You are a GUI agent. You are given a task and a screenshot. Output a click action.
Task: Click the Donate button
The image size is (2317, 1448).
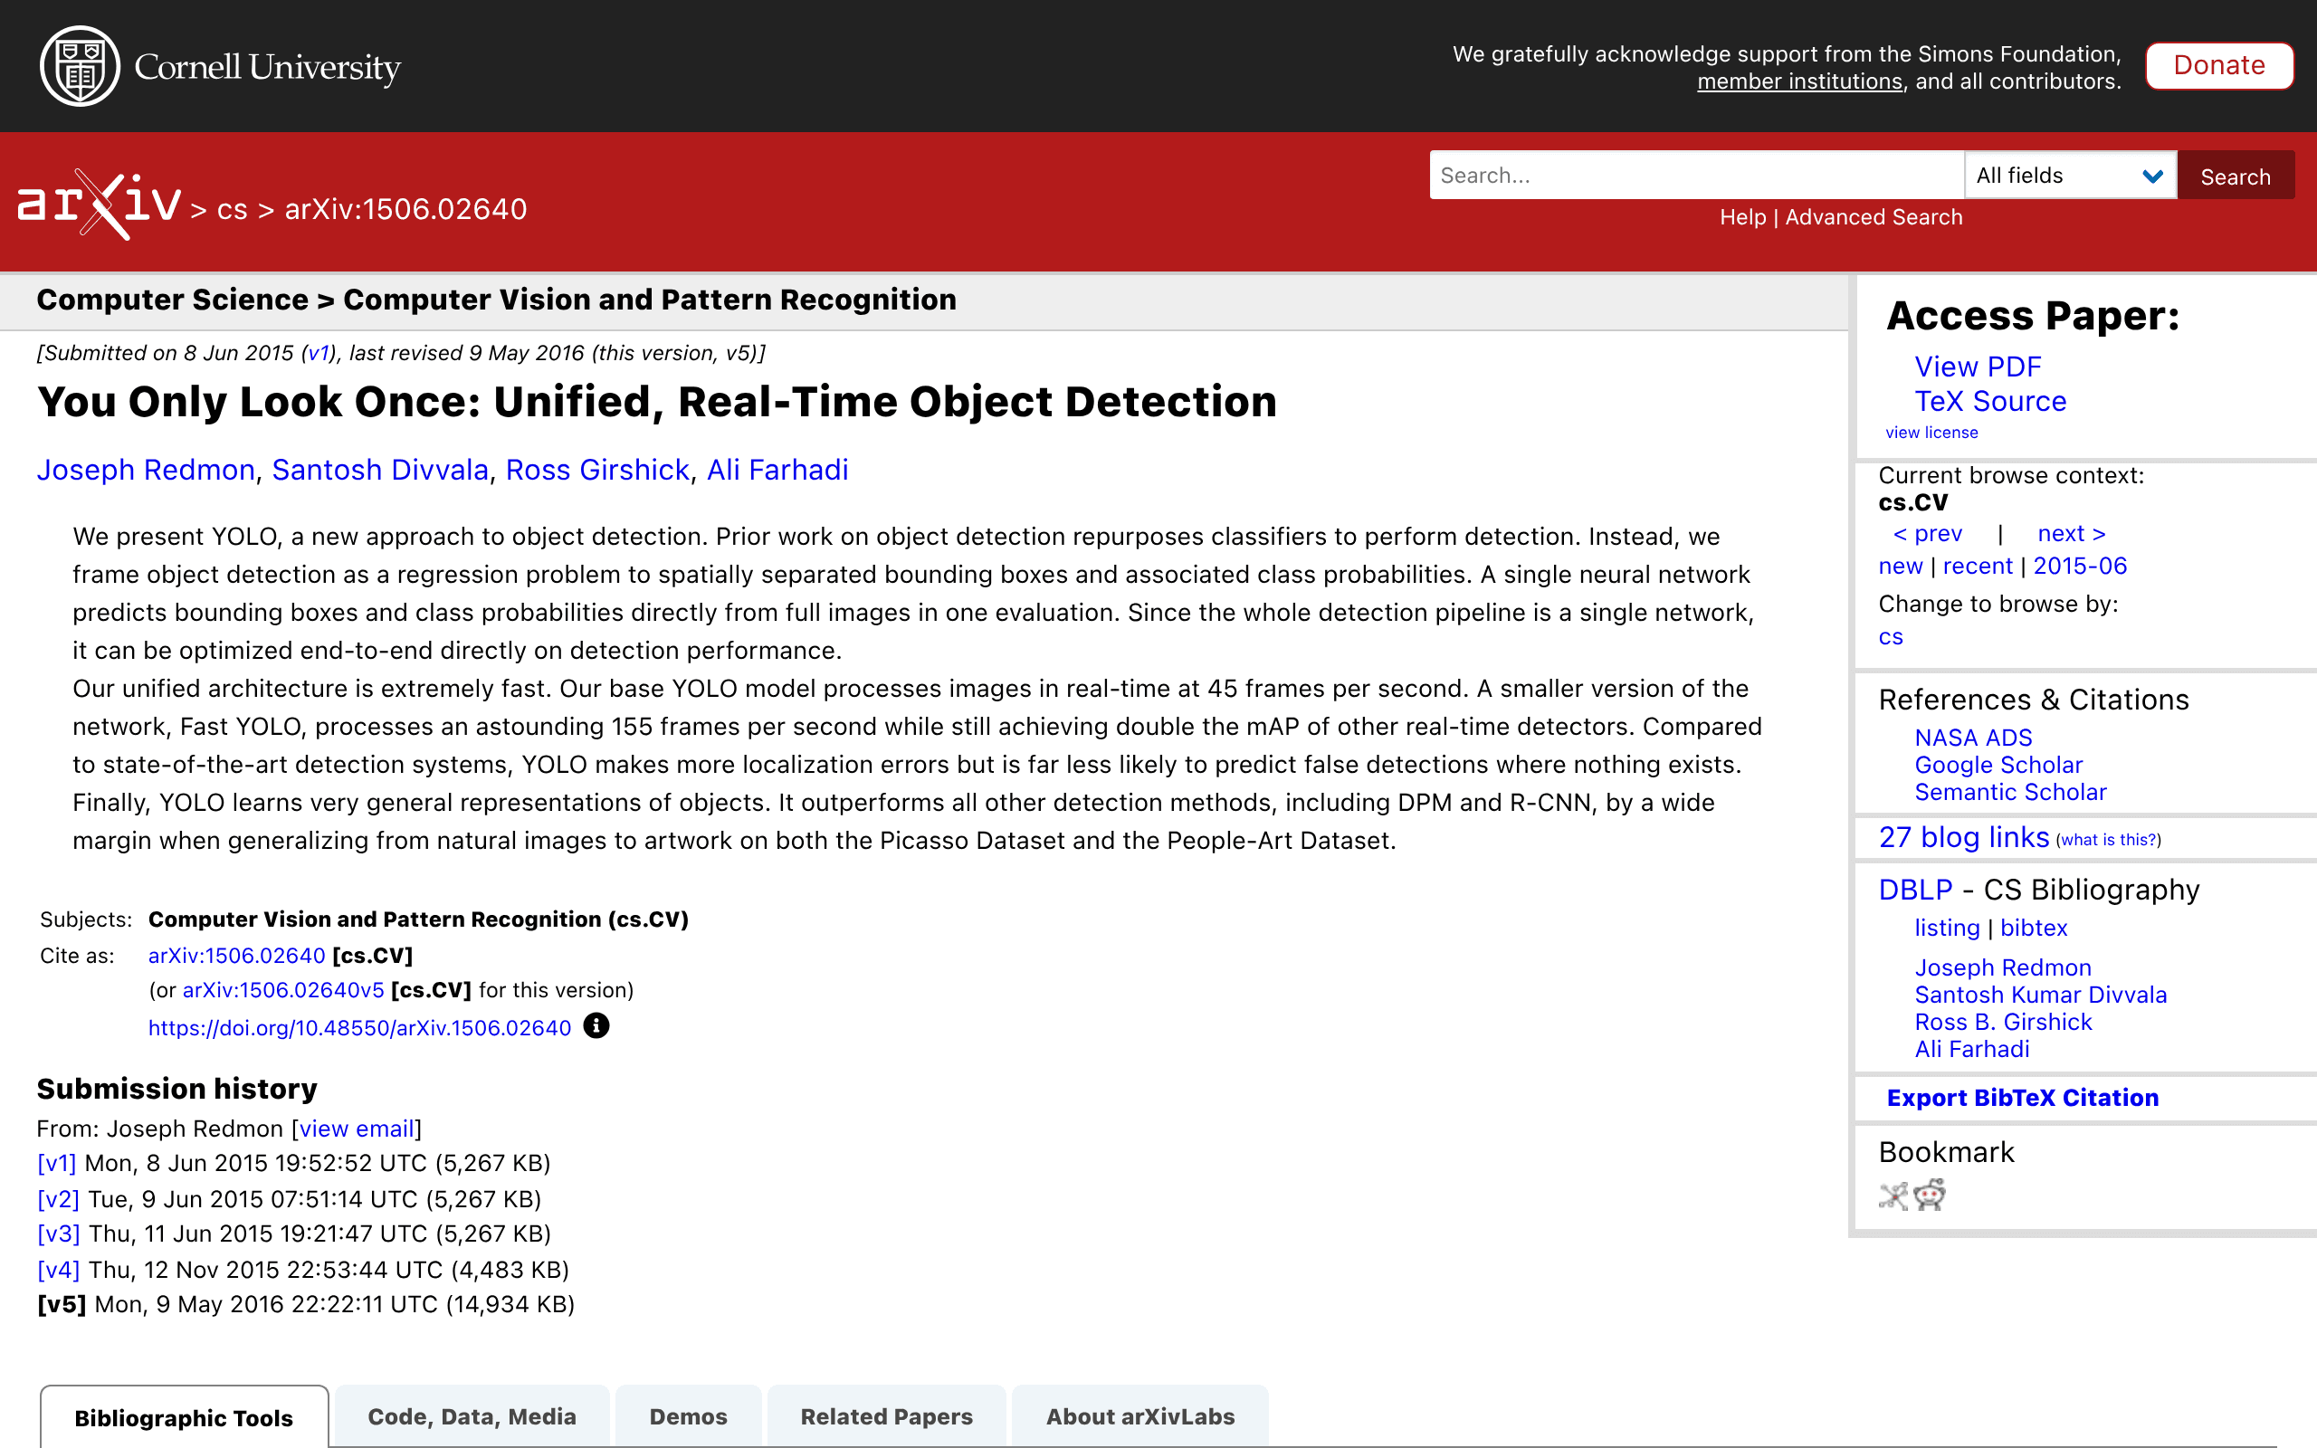(2218, 65)
